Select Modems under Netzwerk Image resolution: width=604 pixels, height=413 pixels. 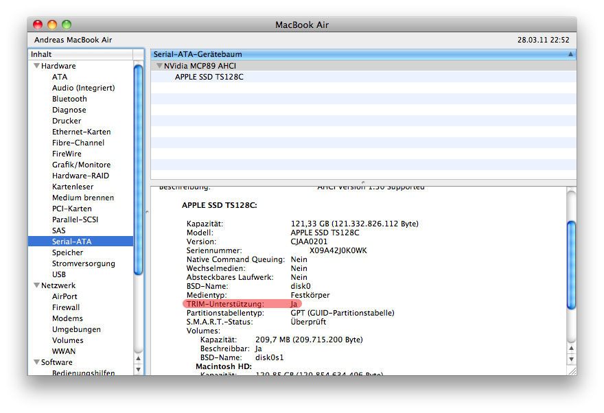(x=67, y=318)
